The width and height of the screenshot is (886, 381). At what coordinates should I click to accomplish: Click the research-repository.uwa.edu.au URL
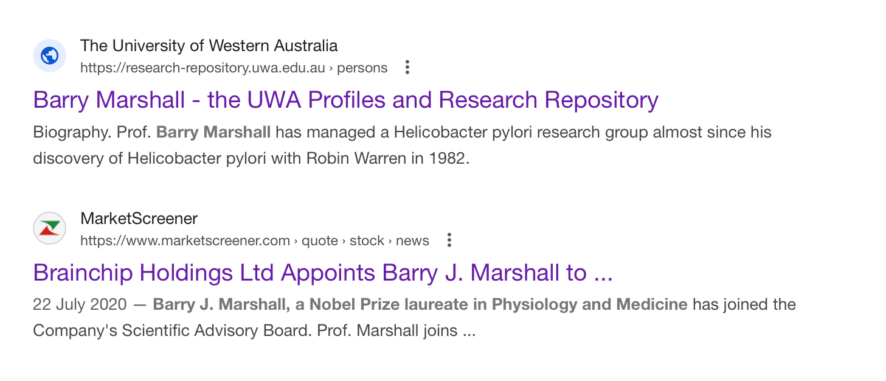tap(202, 68)
